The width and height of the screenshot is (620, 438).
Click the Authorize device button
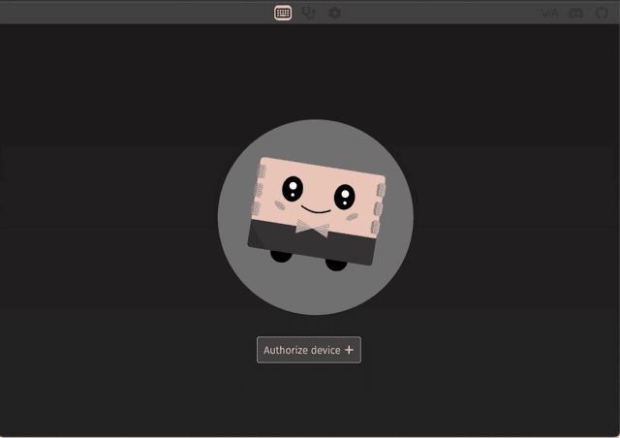(309, 350)
